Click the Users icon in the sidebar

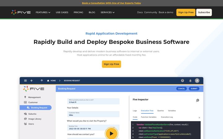(x=25, y=124)
